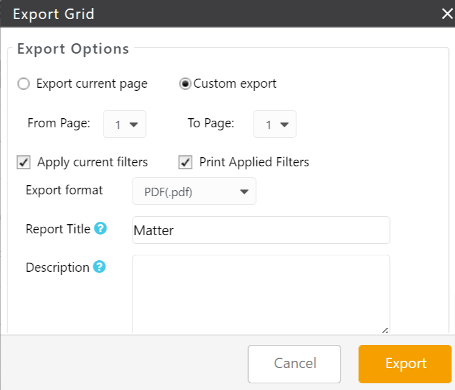Close the Export Grid dialog

(446, 14)
